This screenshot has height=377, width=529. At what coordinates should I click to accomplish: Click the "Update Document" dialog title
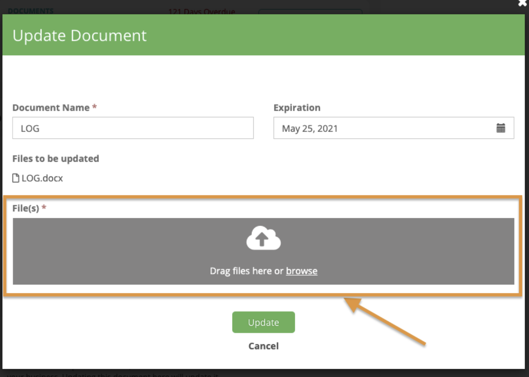pyautogui.click(x=80, y=35)
